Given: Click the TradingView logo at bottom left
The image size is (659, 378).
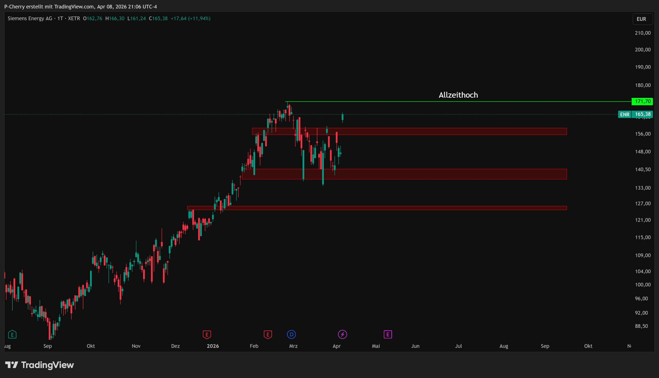Looking at the screenshot, I should [40, 365].
